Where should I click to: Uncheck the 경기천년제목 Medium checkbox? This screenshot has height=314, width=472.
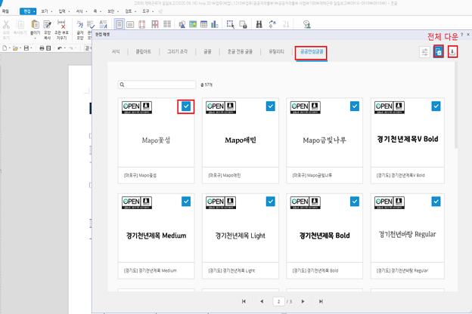click(x=186, y=202)
